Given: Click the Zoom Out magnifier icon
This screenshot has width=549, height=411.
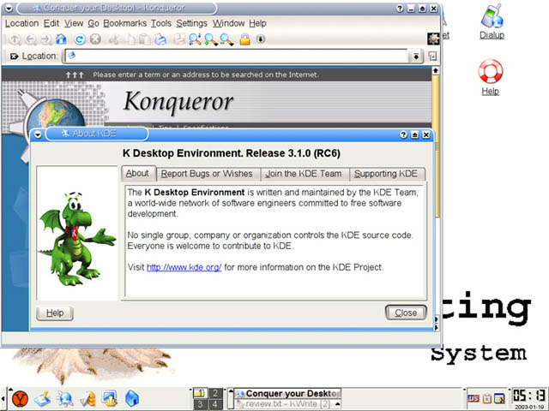Looking at the screenshot, I should [x=226, y=39].
